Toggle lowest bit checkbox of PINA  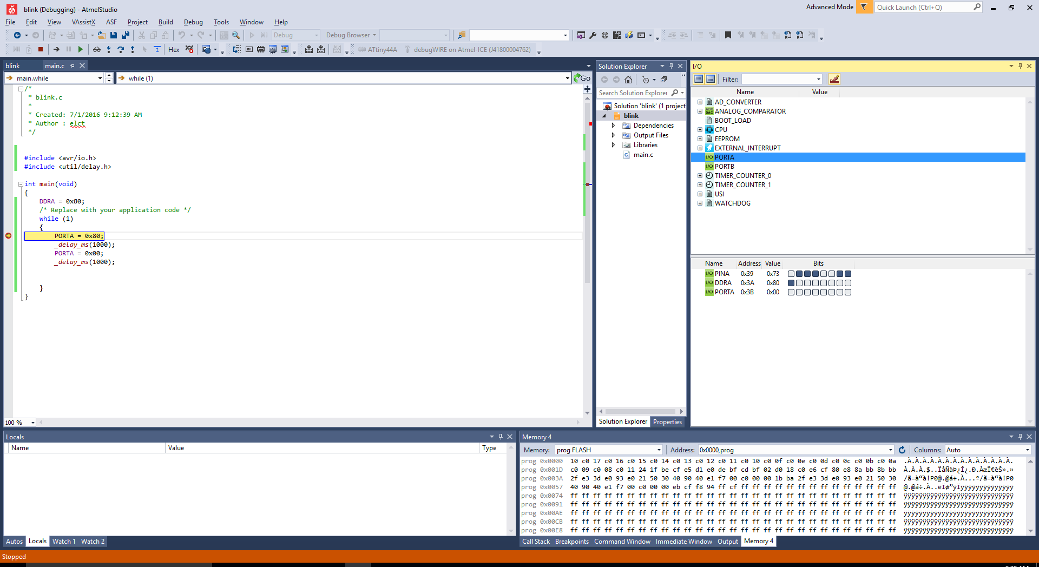tap(848, 274)
